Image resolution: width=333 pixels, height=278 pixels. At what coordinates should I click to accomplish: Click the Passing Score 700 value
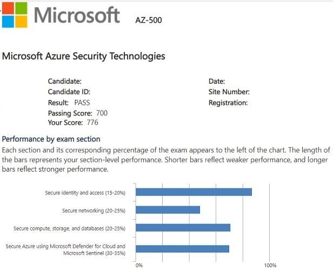click(102, 113)
